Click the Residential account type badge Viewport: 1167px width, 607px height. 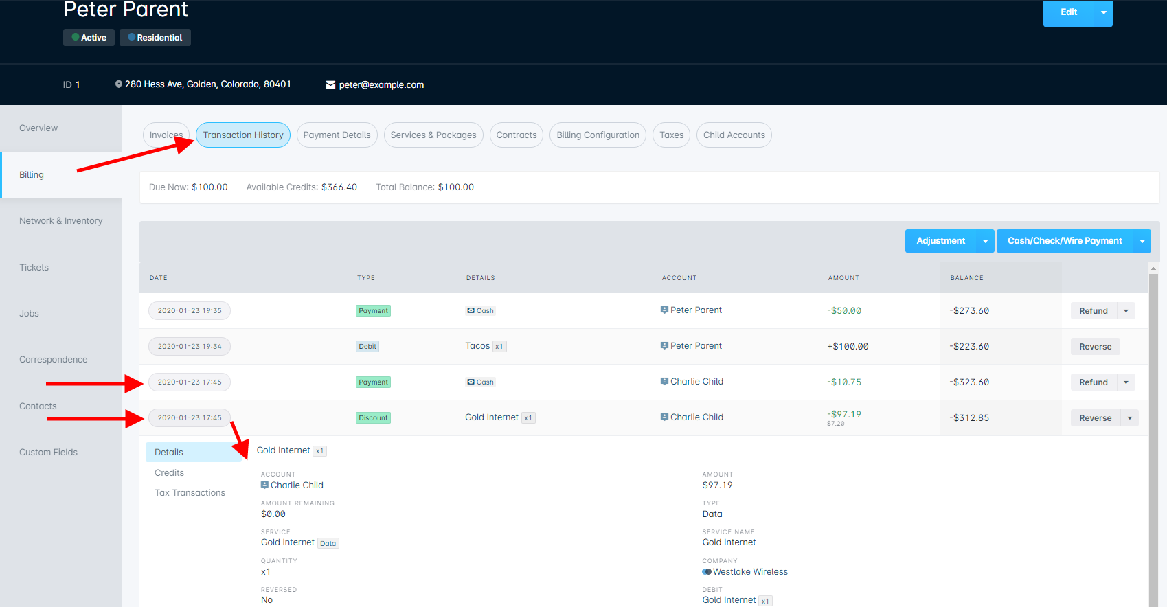point(155,38)
